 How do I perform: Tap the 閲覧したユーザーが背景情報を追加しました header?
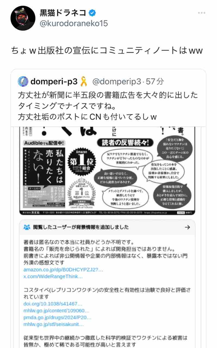[81, 227]
